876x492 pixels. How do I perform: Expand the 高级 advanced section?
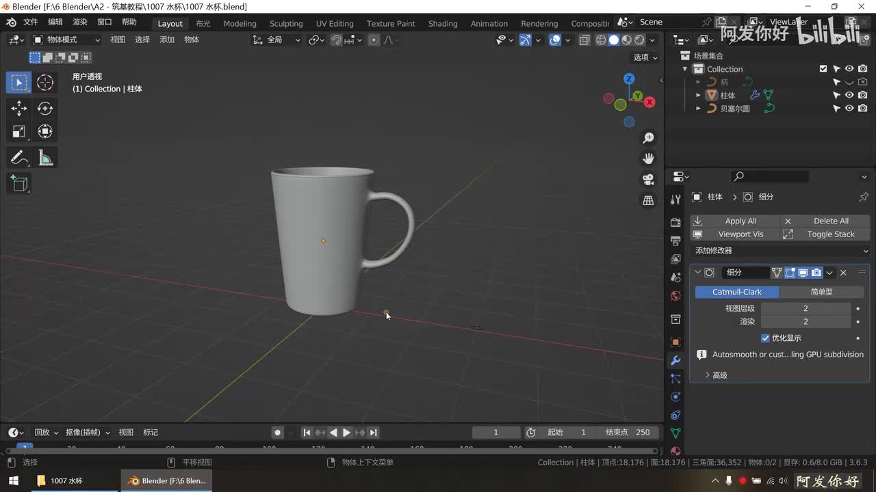pyautogui.click(x=716, y=375)
